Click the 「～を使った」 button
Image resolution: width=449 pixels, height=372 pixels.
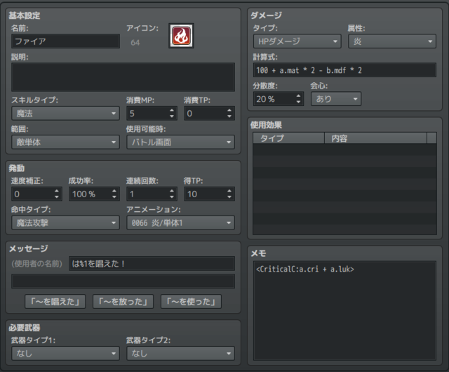191,302
